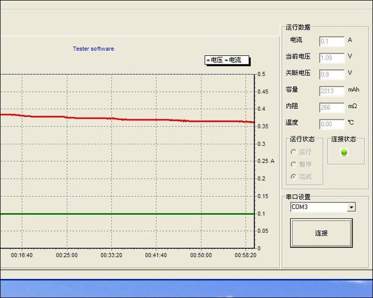373x298 pixels.
Task: Click the COM3 combo box text field
Action: coord(318,207)
